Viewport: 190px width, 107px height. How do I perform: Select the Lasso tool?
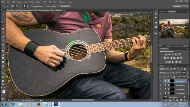pos(3,22)
